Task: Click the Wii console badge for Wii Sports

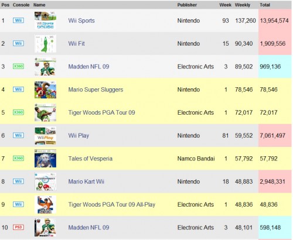Action: coord(18,20)
